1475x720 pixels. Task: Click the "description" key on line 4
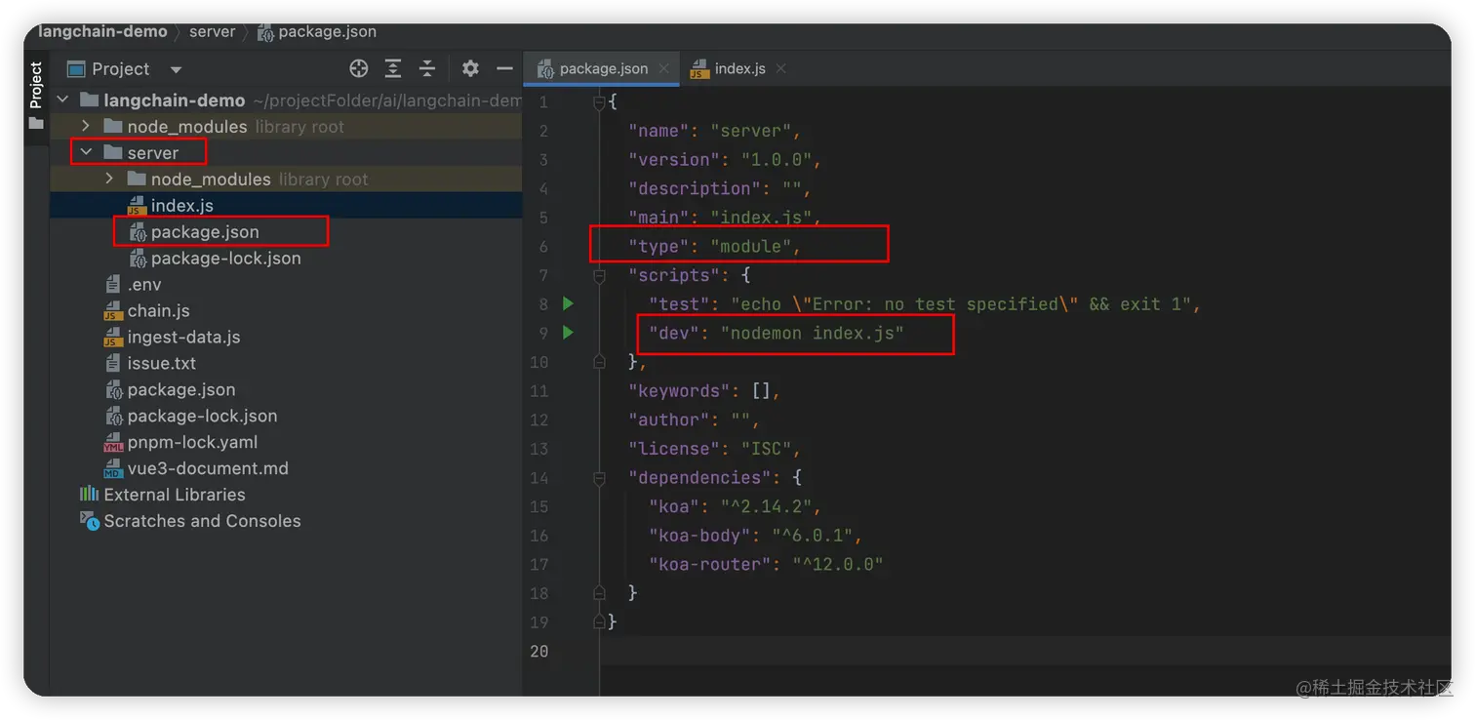click(696, 188)
